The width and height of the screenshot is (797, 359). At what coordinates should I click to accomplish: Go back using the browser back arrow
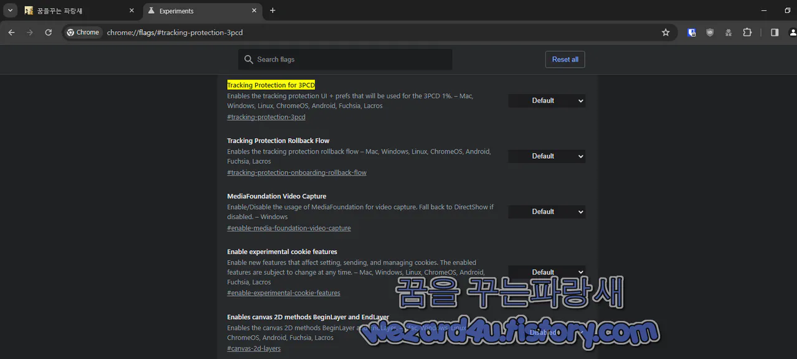click(11, 32)
